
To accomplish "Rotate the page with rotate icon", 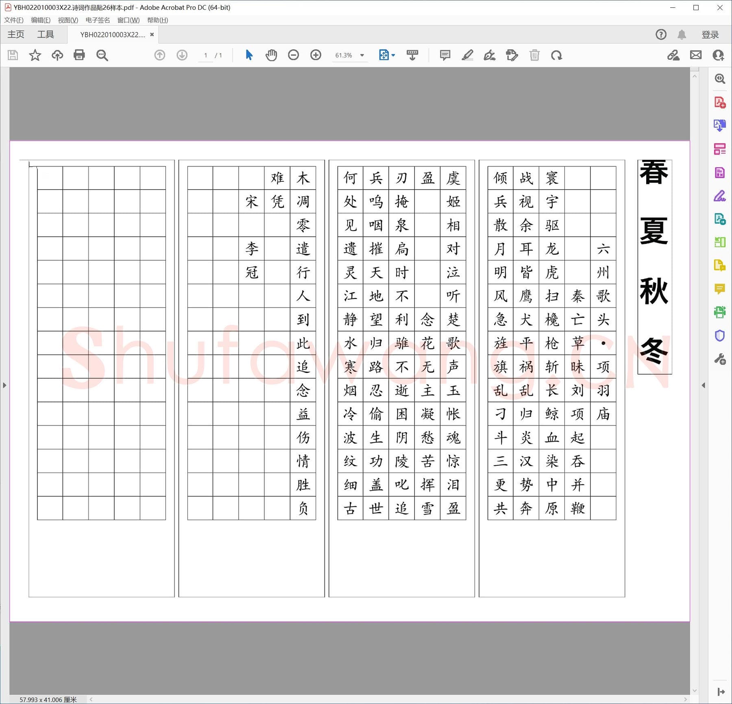I will coord(557,55).
